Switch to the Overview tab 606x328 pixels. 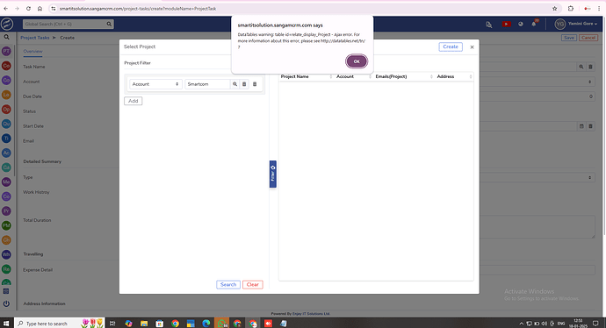(32, 52)
